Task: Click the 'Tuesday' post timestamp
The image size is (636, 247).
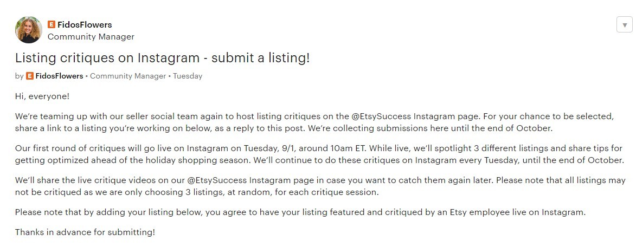Action: tap(188, 76)
